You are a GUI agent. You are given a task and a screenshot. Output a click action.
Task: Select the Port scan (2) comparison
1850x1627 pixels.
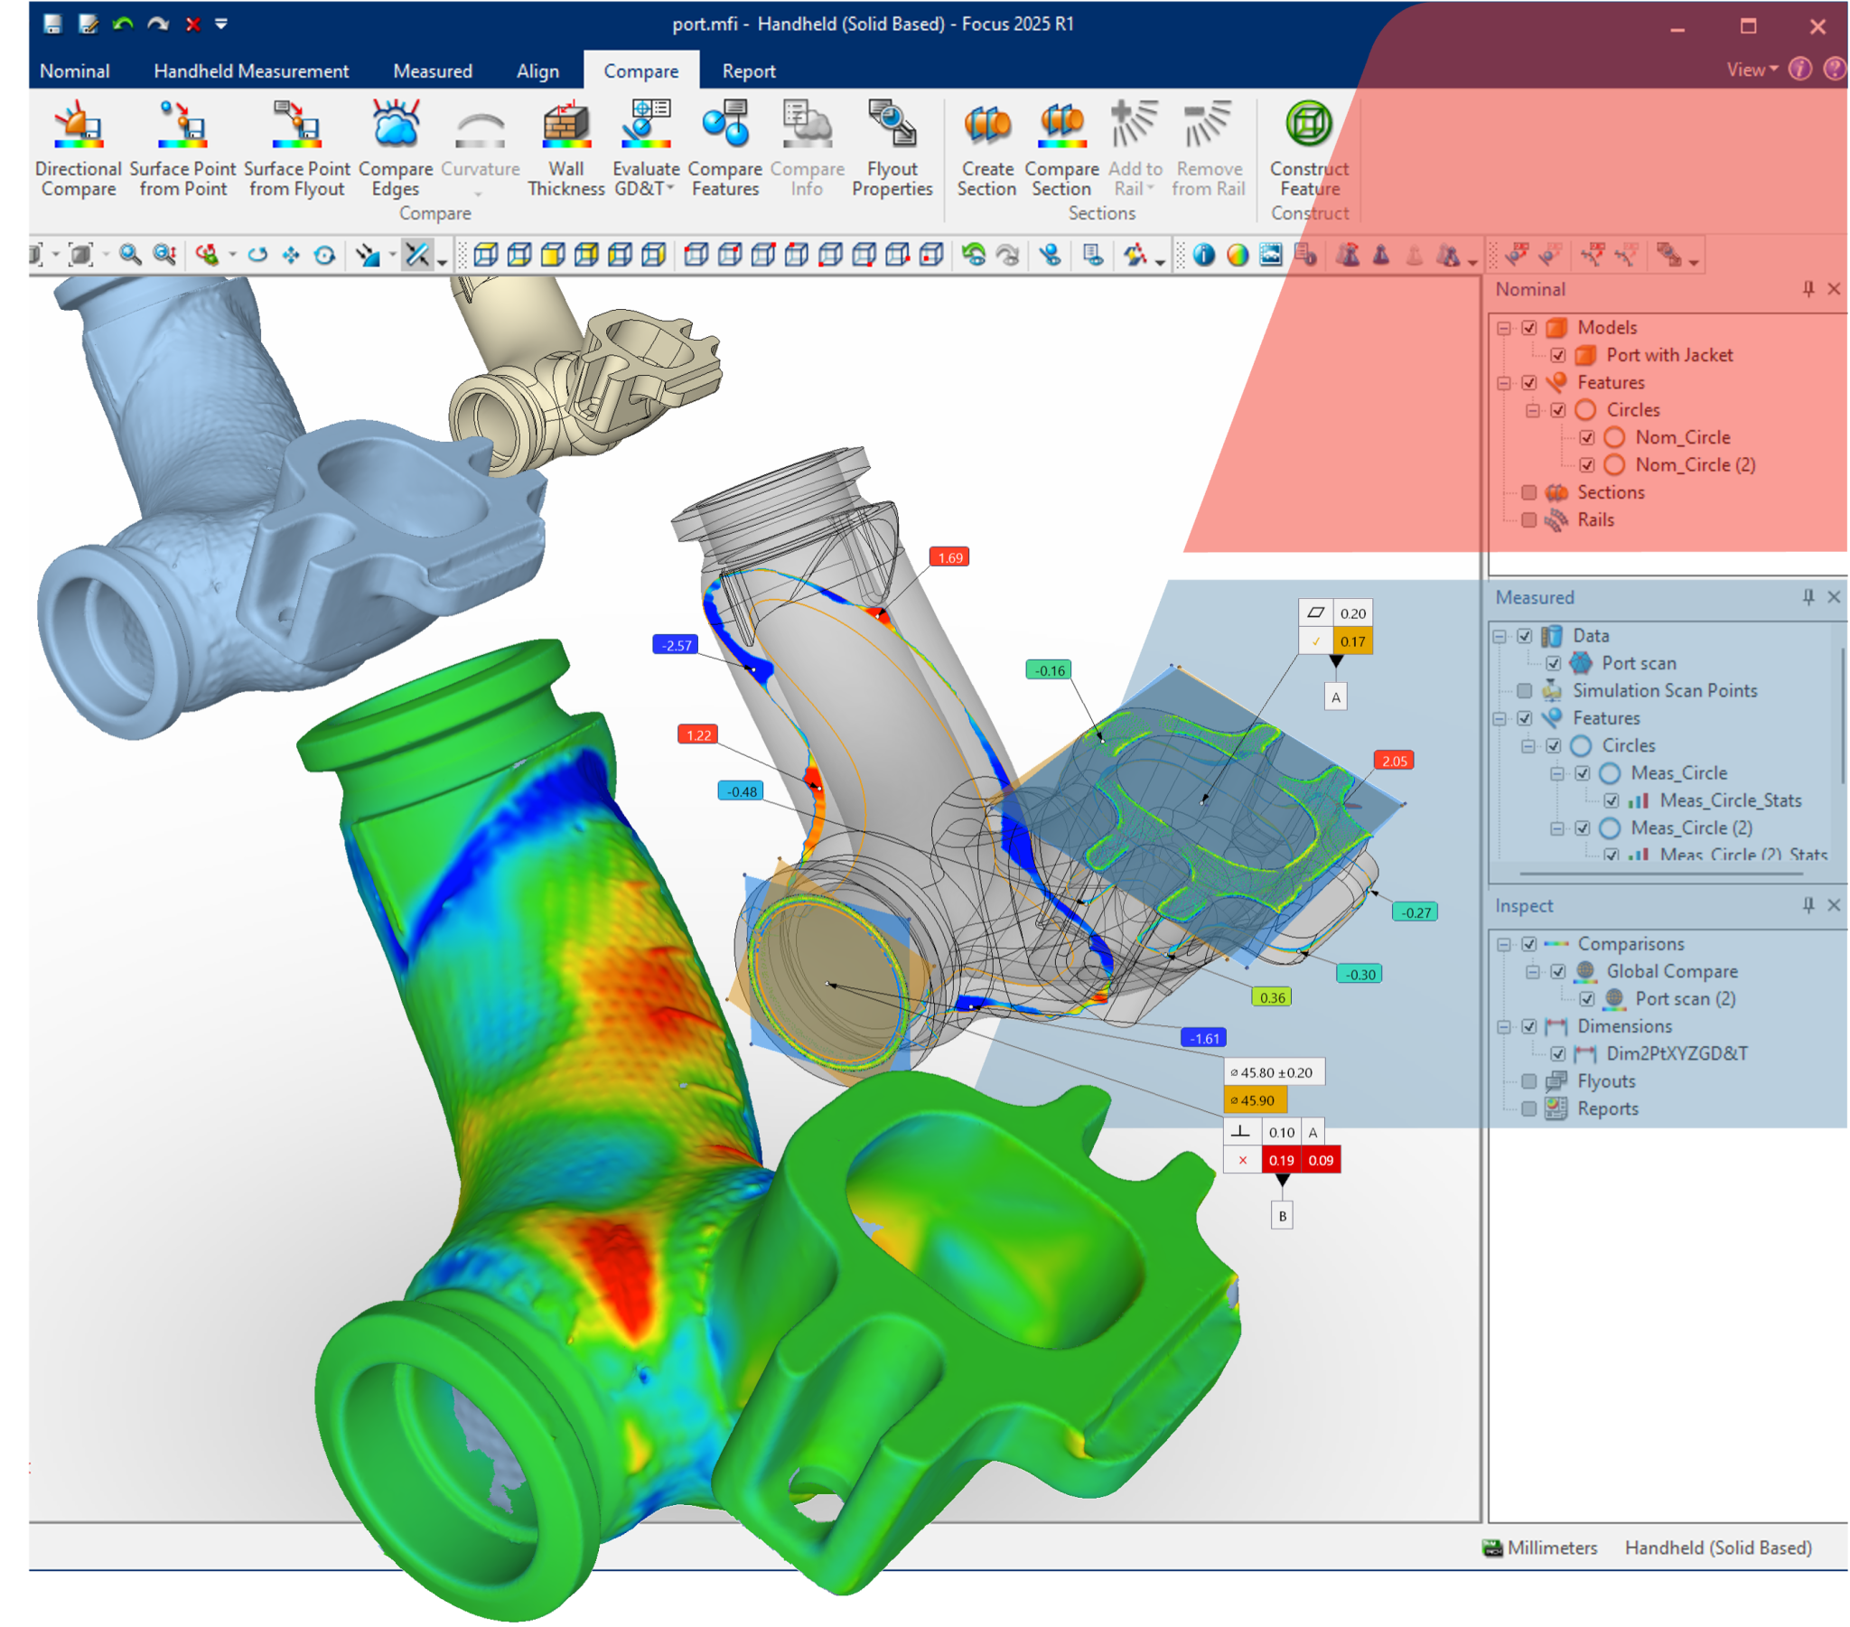point(1686,998)
